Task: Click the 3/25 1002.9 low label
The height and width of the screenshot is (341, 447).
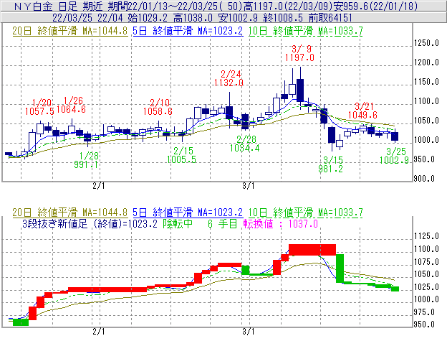Action: pos(394,156)
